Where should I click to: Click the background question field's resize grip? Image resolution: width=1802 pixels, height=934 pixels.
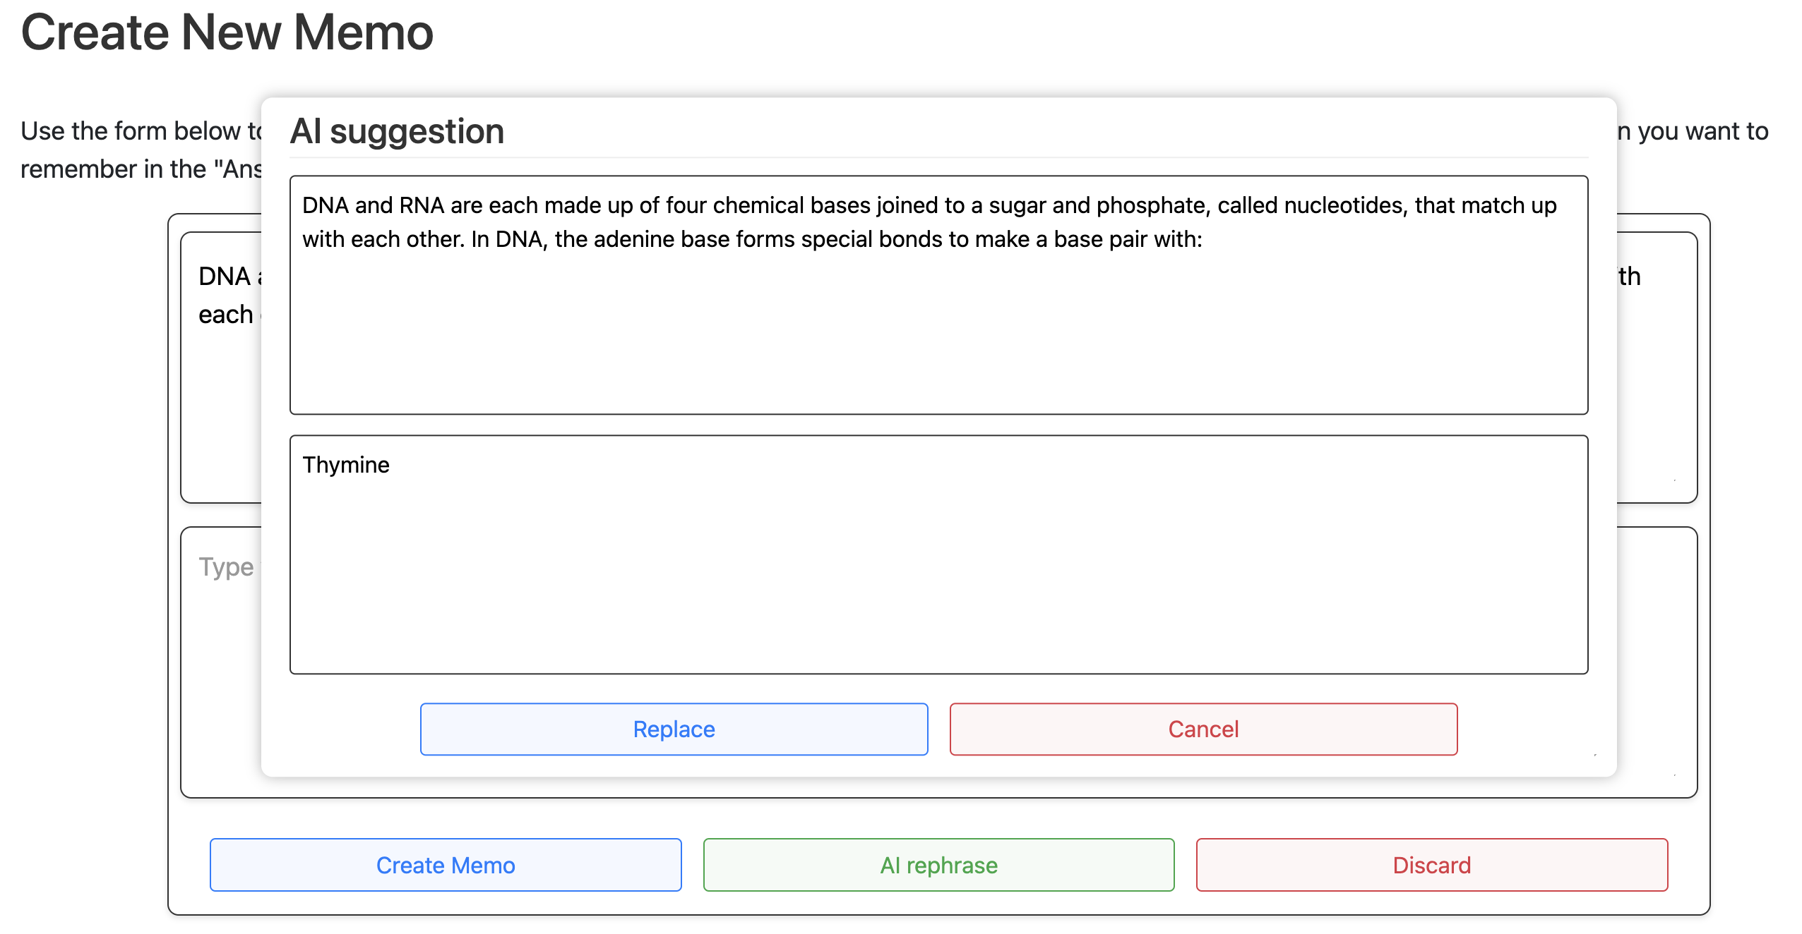[1674, 480]
